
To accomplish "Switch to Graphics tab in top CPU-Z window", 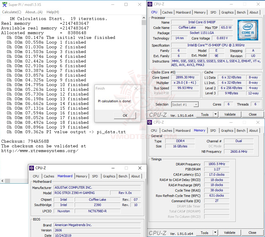I will pos(227,12).
